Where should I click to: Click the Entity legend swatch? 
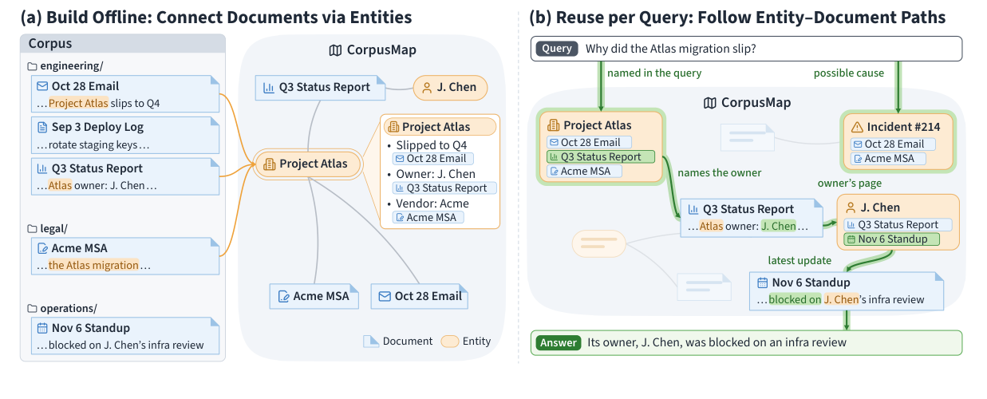point(450,341)
